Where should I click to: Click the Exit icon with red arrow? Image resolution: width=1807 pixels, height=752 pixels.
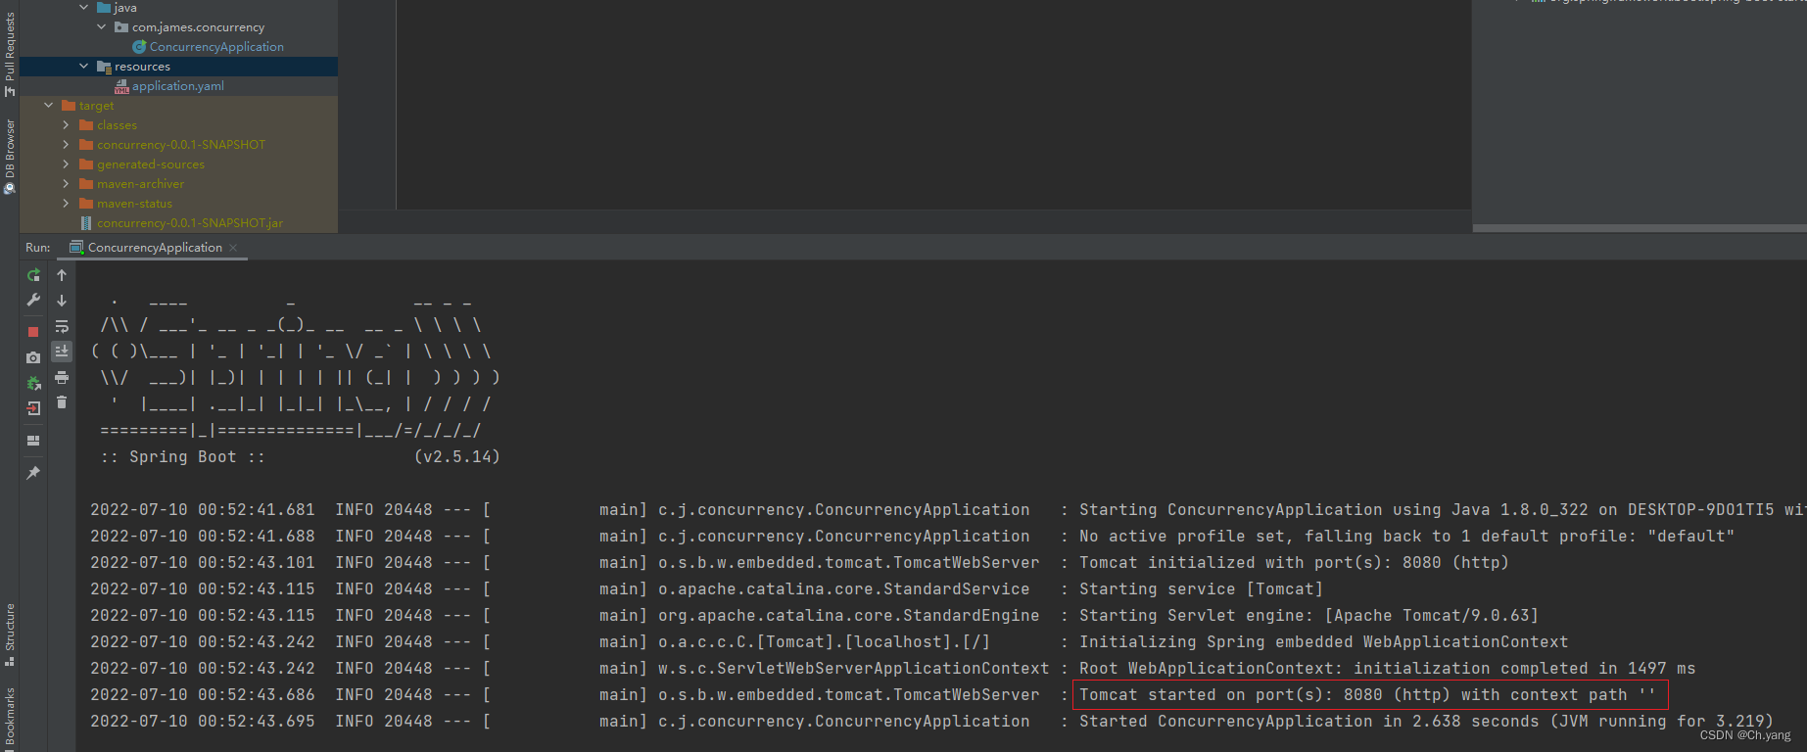pos(33,408)
